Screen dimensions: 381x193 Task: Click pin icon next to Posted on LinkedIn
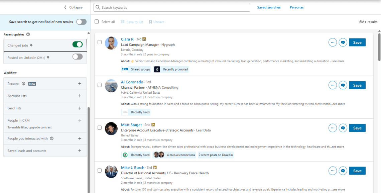point(48,58)
